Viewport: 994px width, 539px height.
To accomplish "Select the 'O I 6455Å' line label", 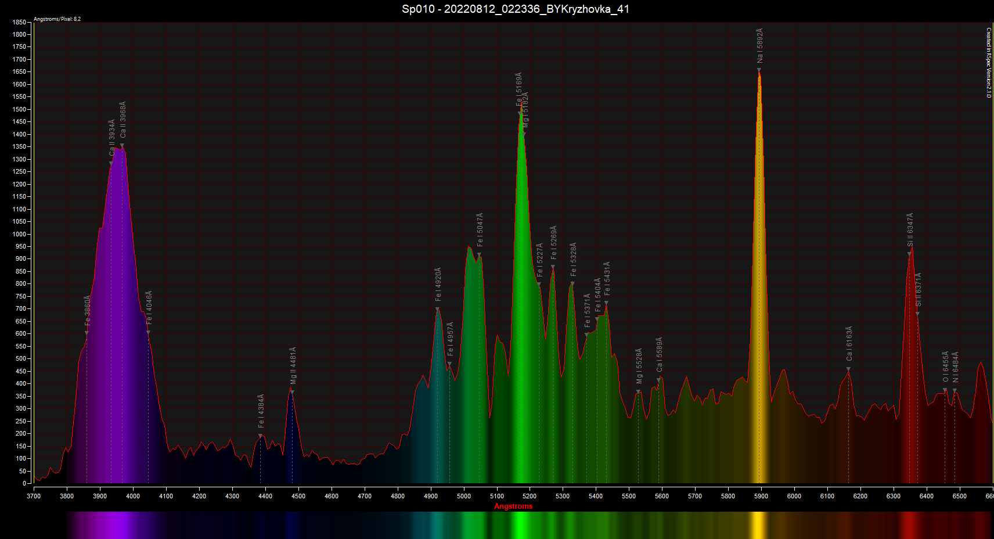I will (946, 366).
